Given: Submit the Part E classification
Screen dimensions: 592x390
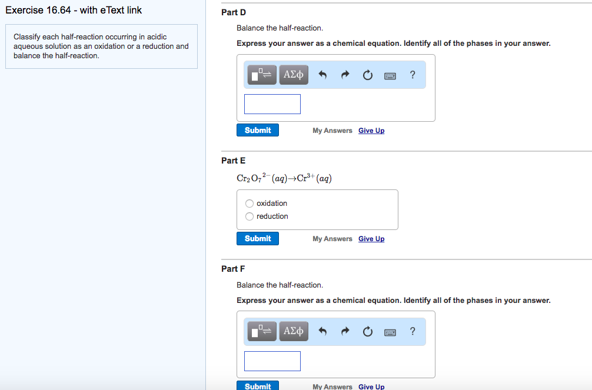Looking at the screenshot, I should pos(257,238).
